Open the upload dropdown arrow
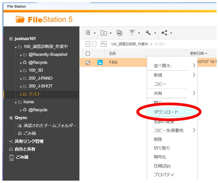This screenshot has width=218, height=183. click(x=139, y=33)
